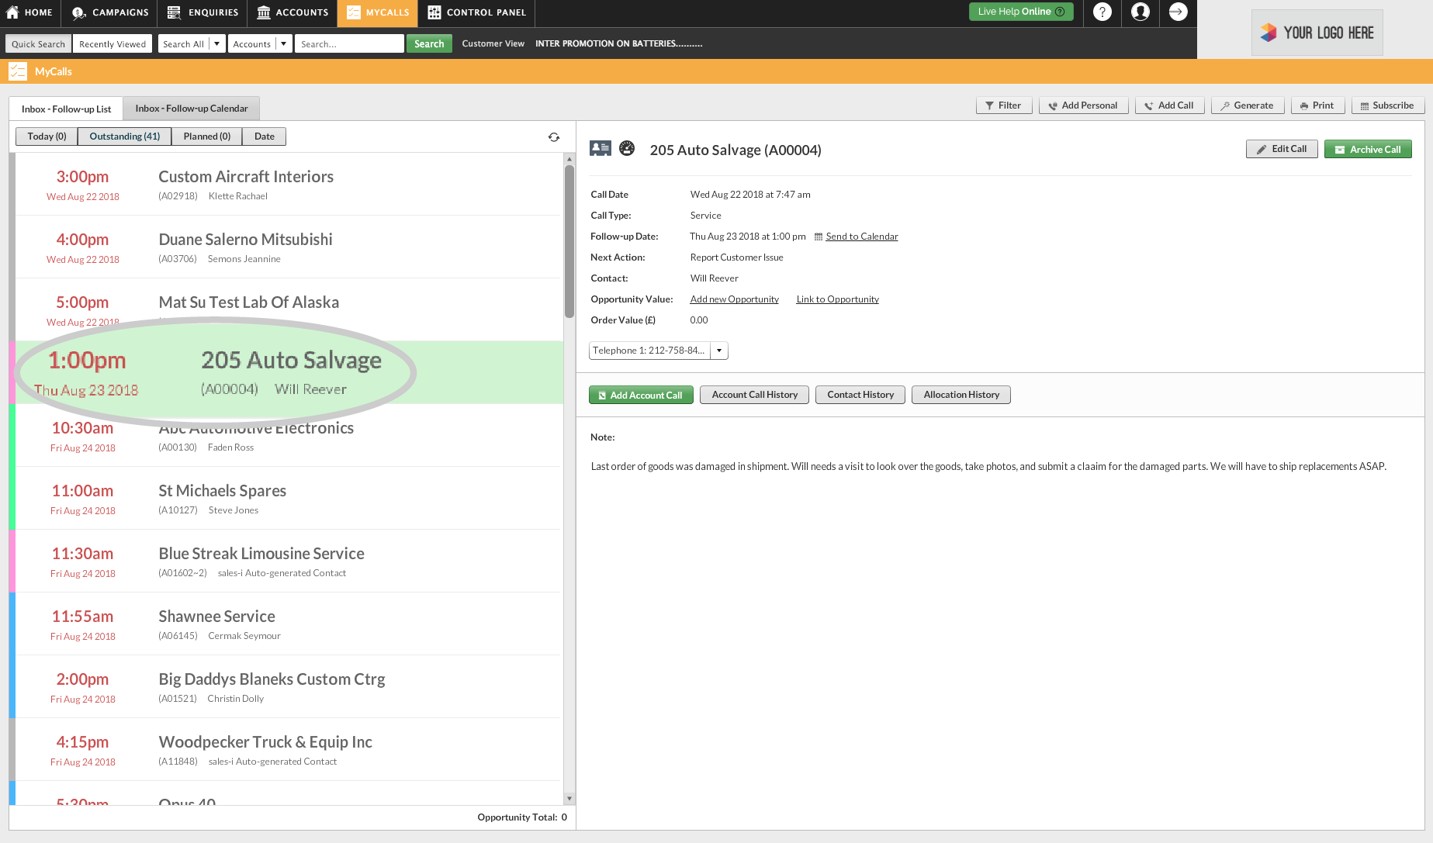Screen dimensions: 1433x843
Task: Click the Accounts building icon in nav
Action: click(x=264, y=12)
